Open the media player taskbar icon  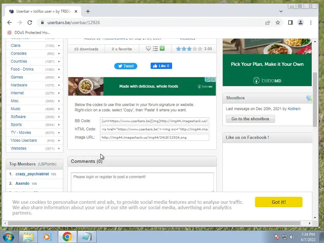click(x=47, y=237)
